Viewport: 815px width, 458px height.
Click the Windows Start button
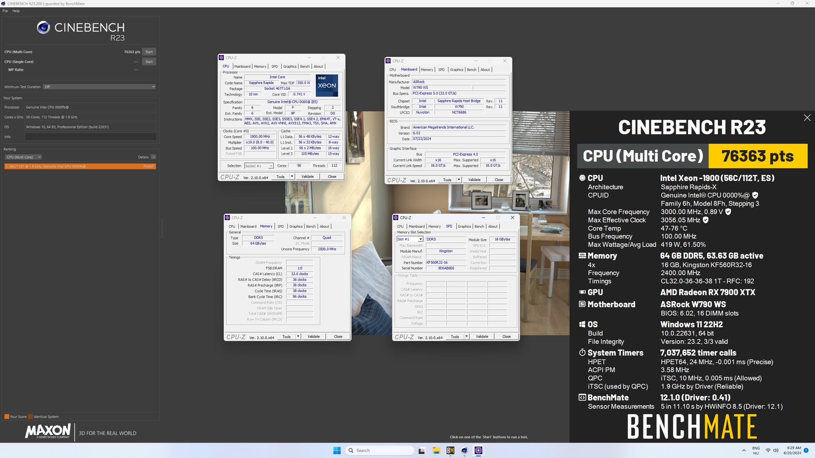click(337, 450)
